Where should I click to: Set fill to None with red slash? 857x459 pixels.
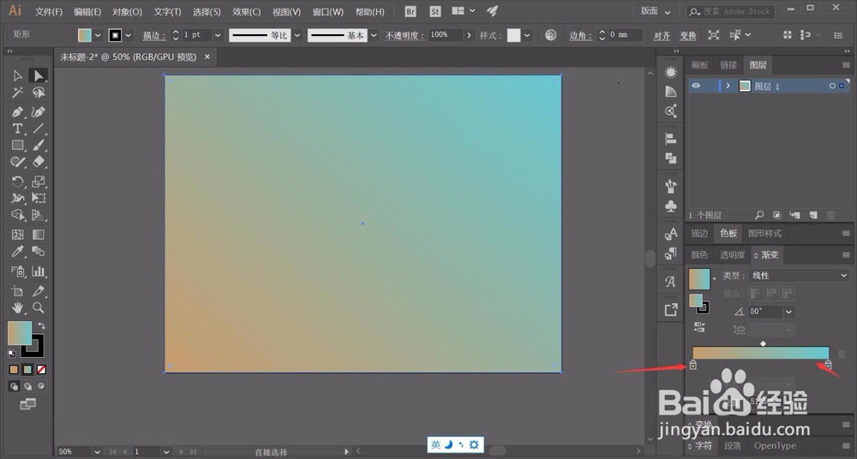point(41,369)
